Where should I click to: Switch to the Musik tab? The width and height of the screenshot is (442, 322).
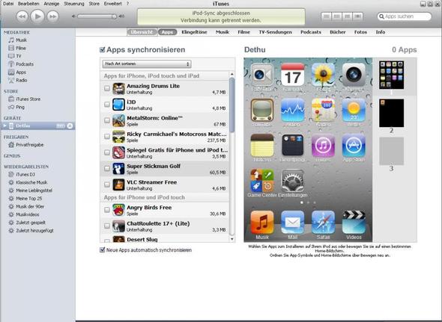pyautogui.click(x=222, y=32)
